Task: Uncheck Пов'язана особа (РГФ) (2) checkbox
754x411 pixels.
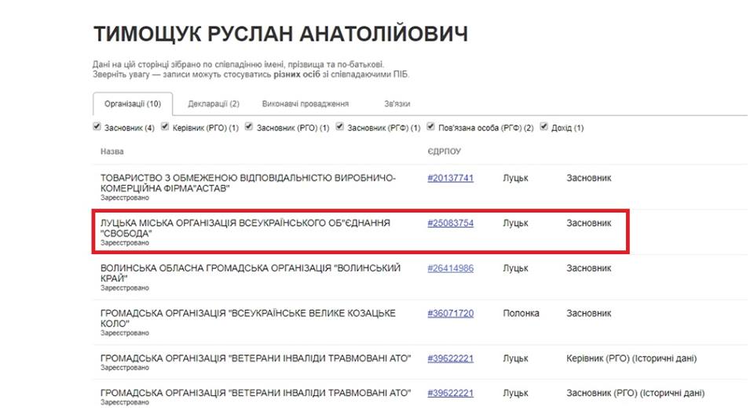Action: 431,127
